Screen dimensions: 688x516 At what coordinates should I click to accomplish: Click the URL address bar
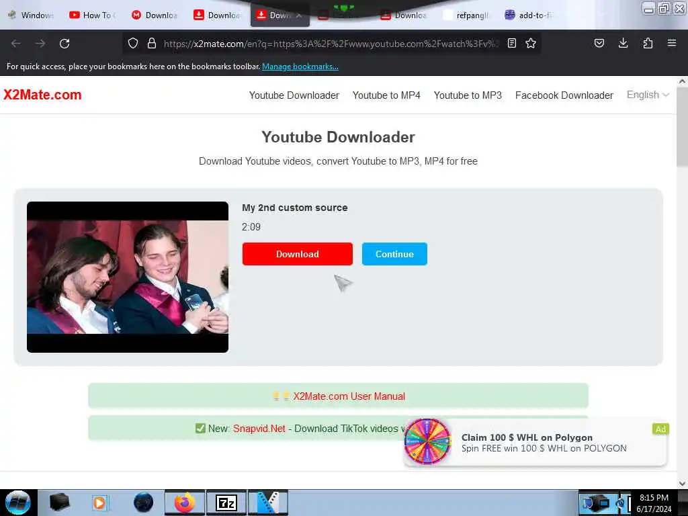coord(331,44)
